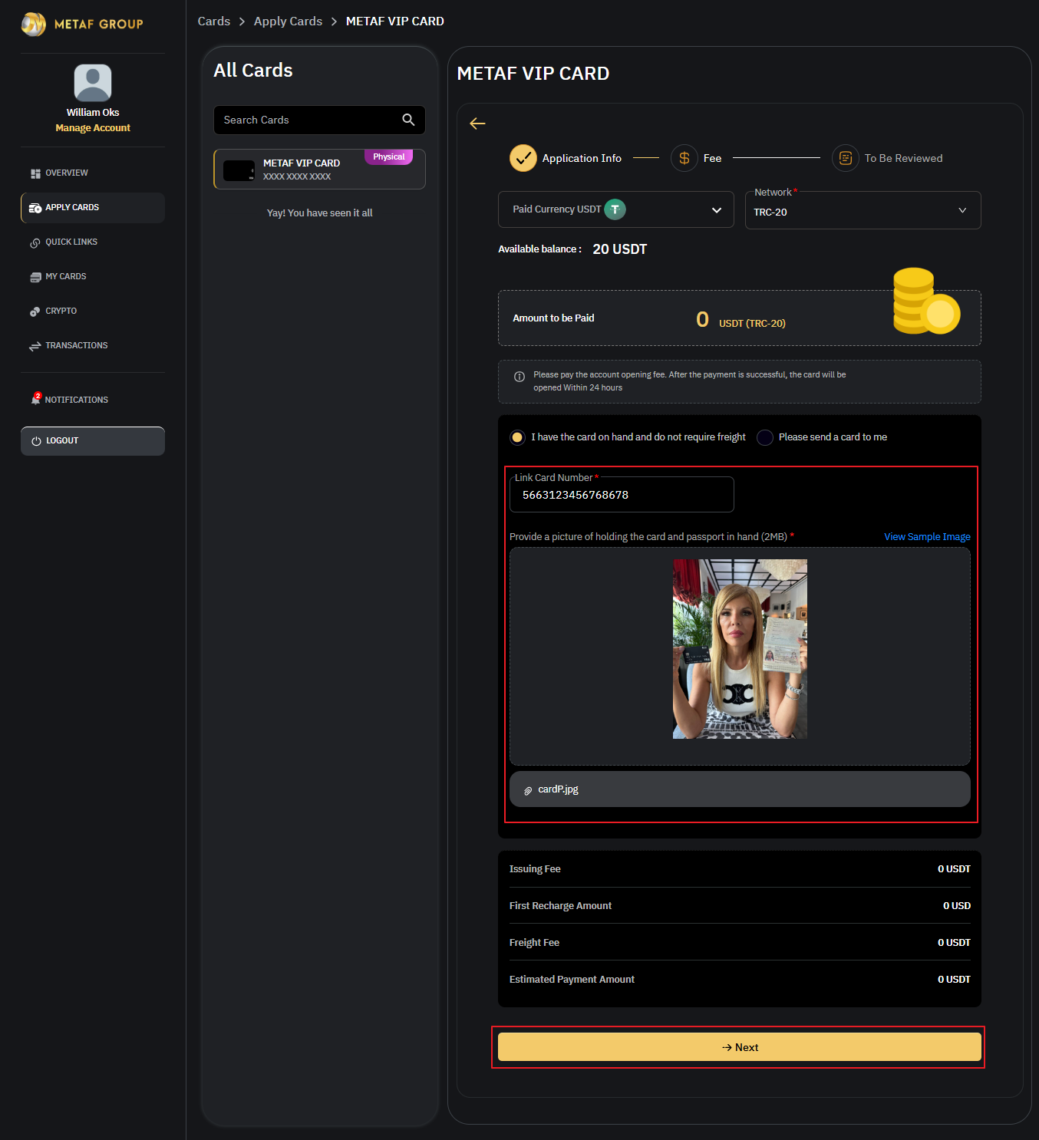1039x1140 pixels.
Task: Select 'I have the card on hand' option
Action: [518, 437]
